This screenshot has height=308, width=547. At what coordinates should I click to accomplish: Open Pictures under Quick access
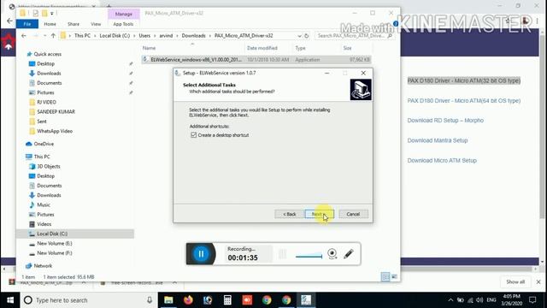click(x=45, y=92)
